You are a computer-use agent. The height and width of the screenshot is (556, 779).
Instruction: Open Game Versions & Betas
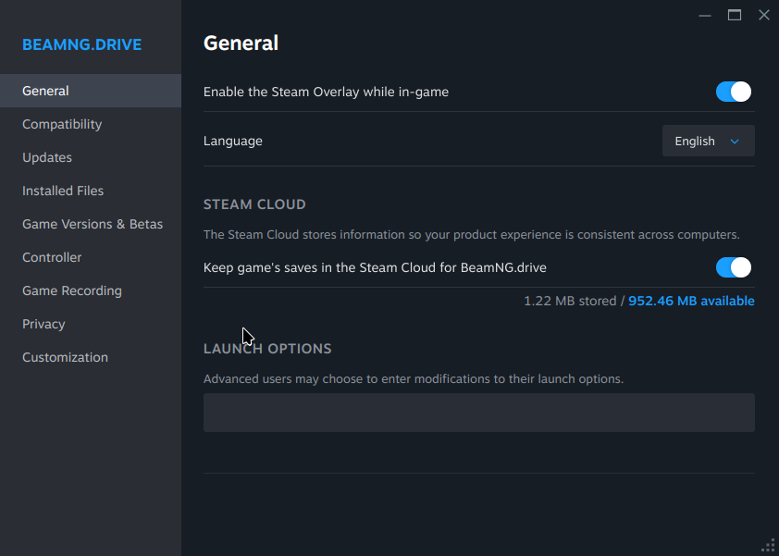tap(93, 224)
